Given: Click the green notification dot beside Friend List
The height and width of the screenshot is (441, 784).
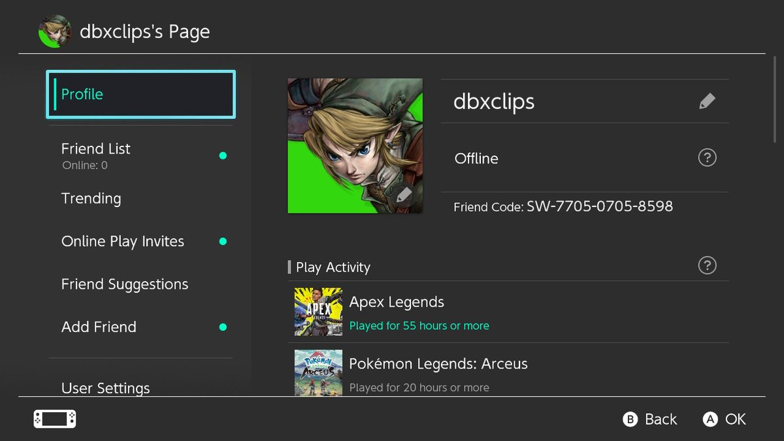Looking at the screenshot, I should [x=223, y=155].
